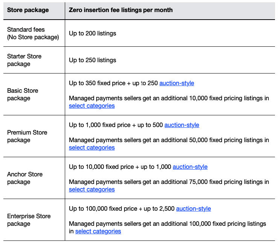Click auction-style link in Enterprise Store row
The width and height of the screenshot is (278, 245).
point(193,209)
